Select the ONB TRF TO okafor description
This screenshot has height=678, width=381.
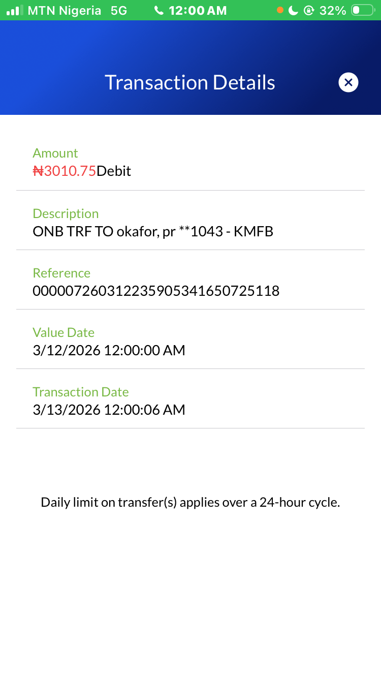coord(153,232)
